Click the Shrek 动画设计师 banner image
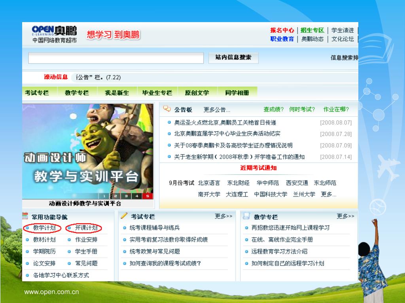The image size is (405, 303). point(87,151)
